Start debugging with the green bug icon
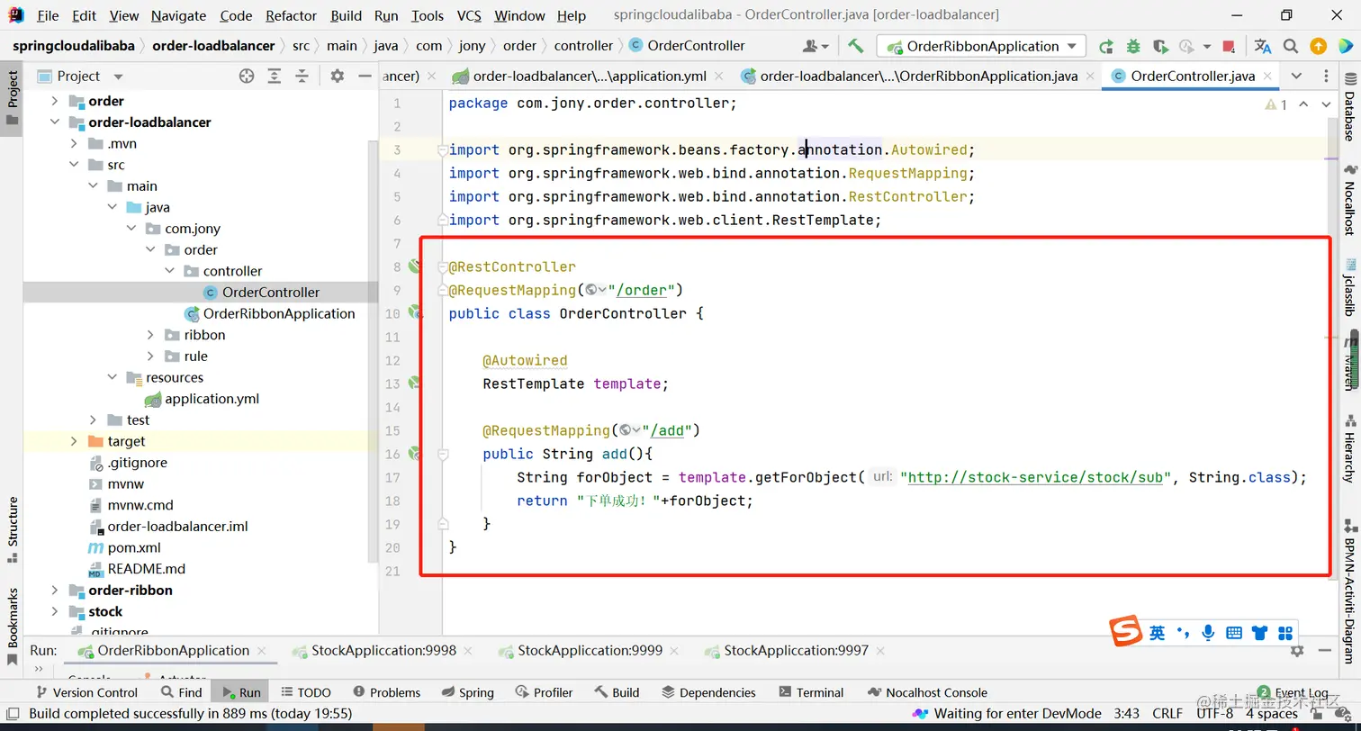1361x731 pixels. [1133, 46]
